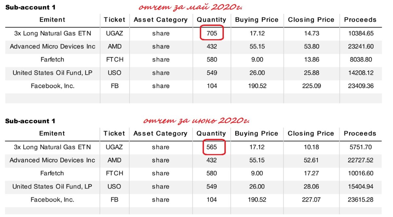This screenshot has width=393, height=217.
Task: Select the Proceeds header in the bottom table
Action: point(360,134)
